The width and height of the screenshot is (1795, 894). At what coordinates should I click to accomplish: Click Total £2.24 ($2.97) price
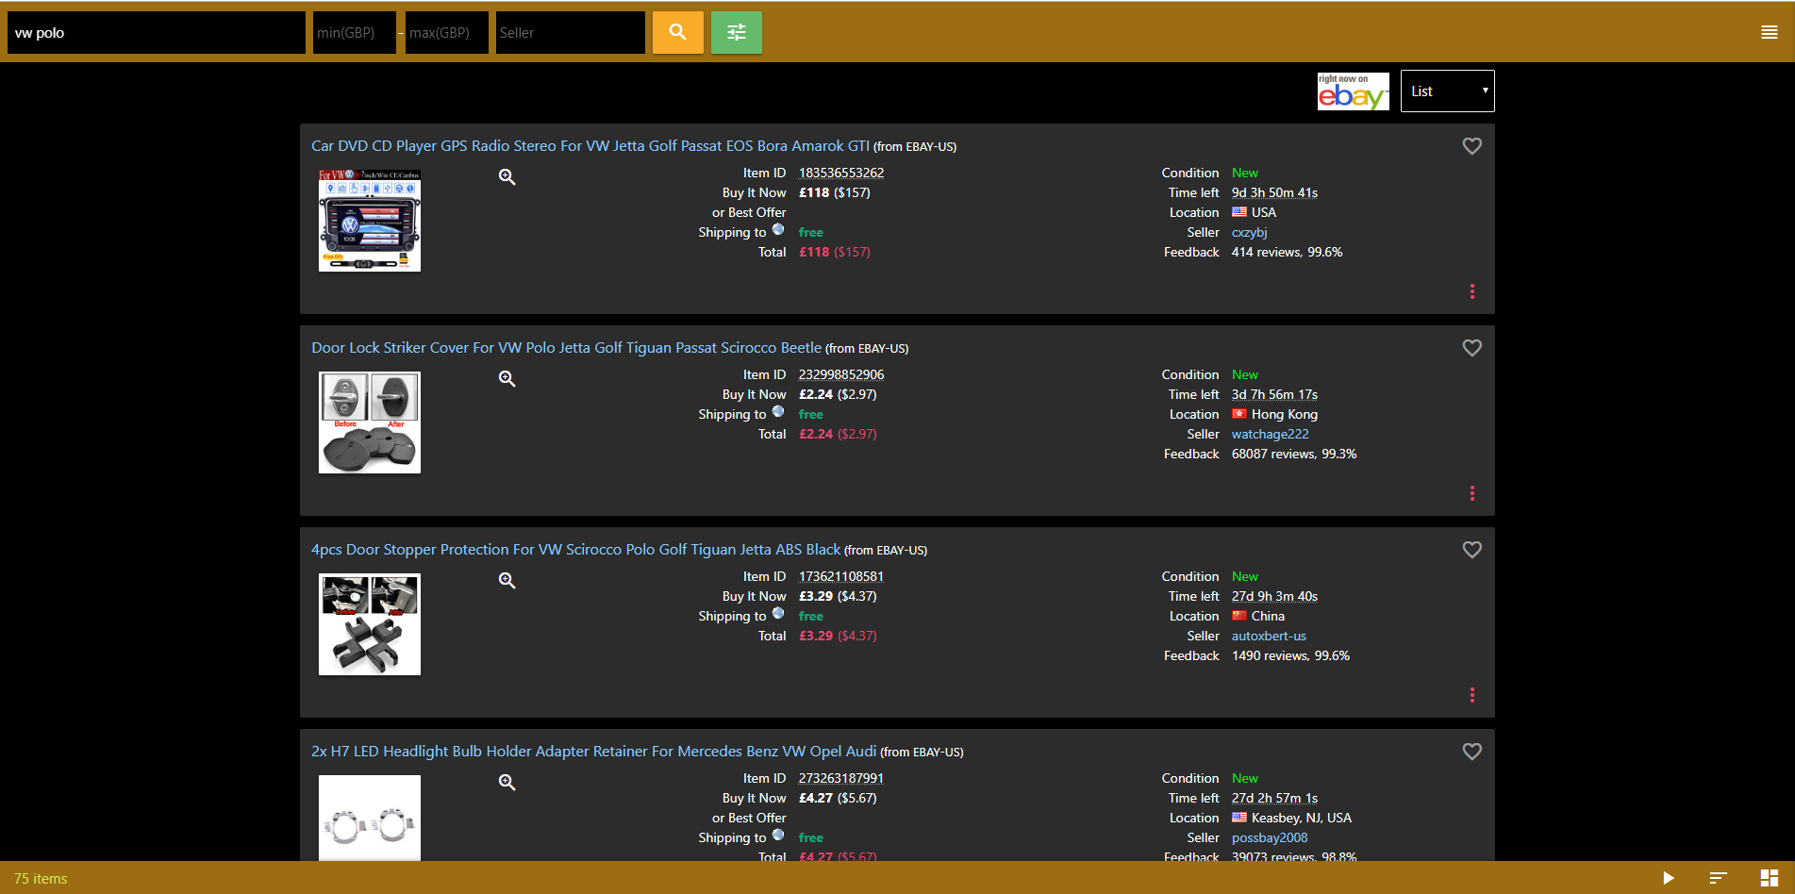tap(838, 434)
